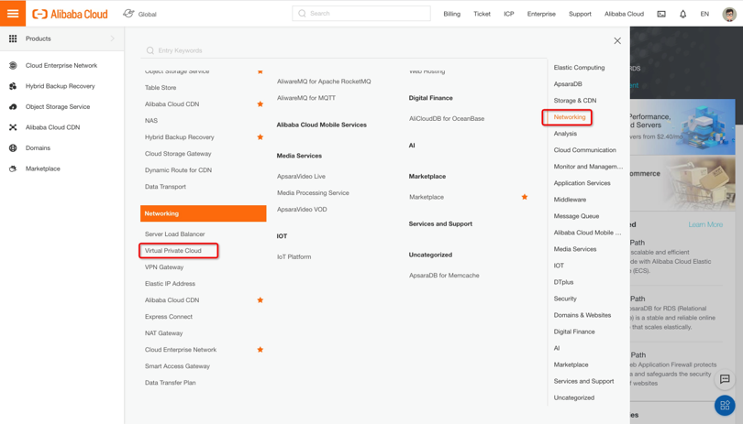Select Networking in category list
Image resolution: width=743 pixels, height=424 pixels.
point(570,117)
